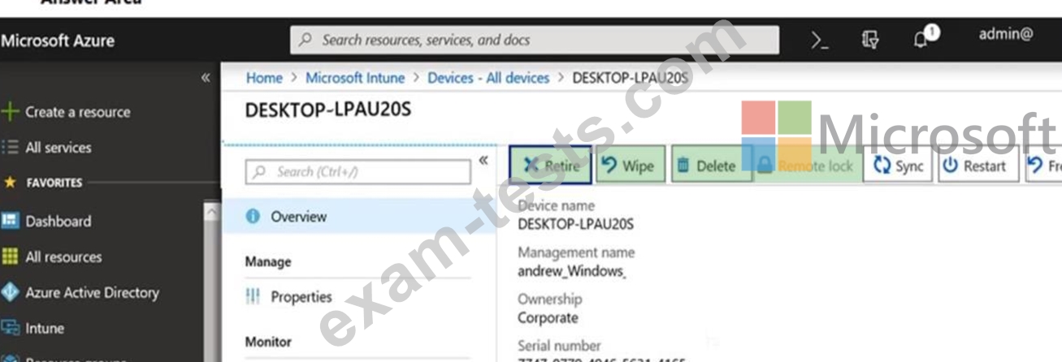Open Dashboard from favorites
The image size is (1062, 362).
click(58, 221)
